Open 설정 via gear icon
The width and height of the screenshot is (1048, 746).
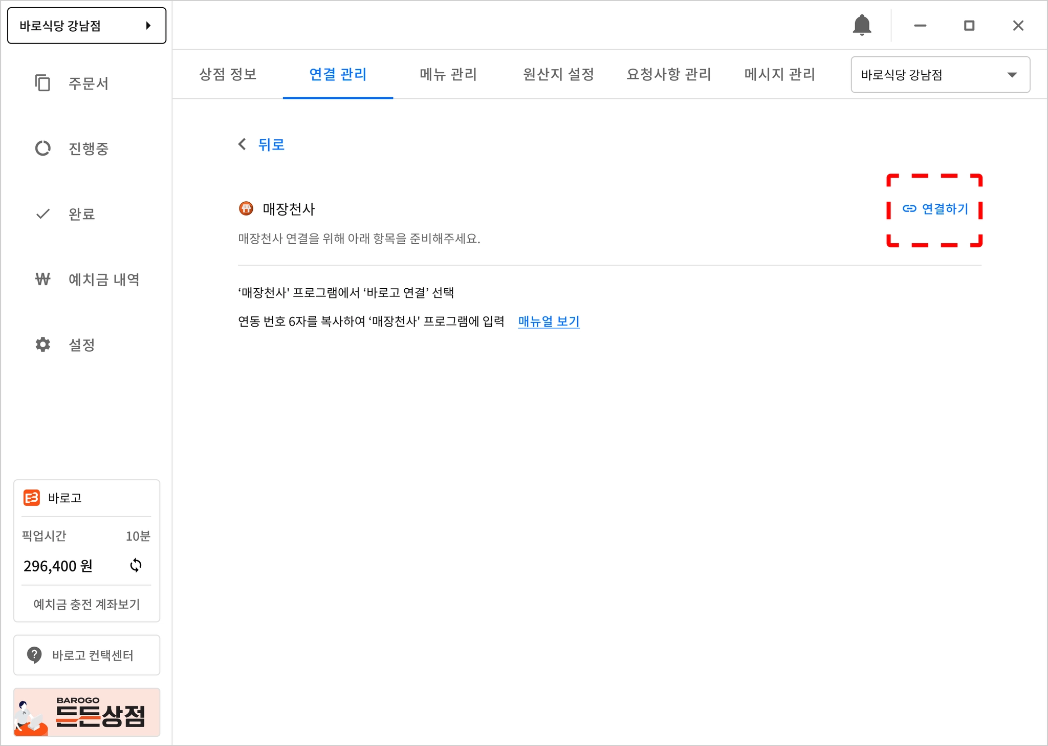[x=42, y=345]
